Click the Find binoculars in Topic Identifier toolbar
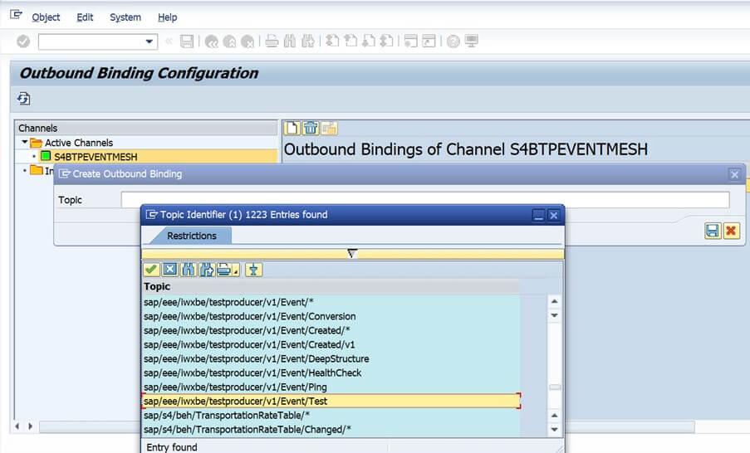 click(x=188, y=270)
